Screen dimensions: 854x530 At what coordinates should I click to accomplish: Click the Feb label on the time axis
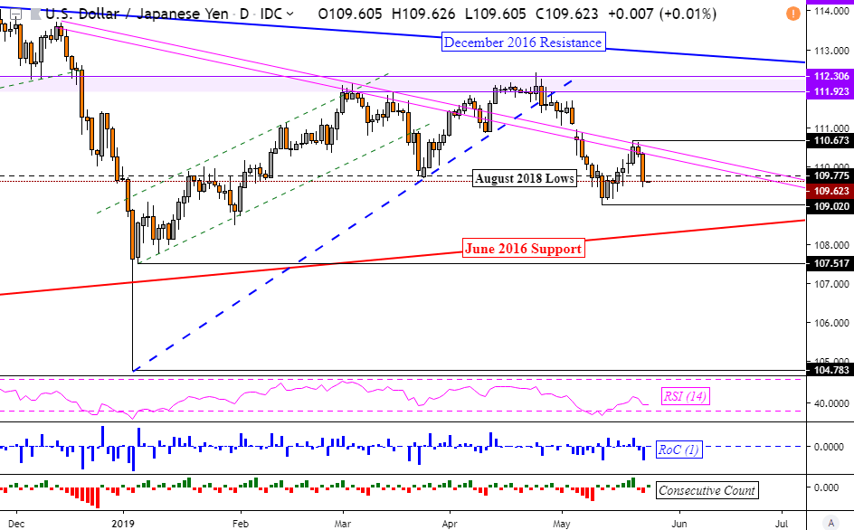(x=241, y=524)
